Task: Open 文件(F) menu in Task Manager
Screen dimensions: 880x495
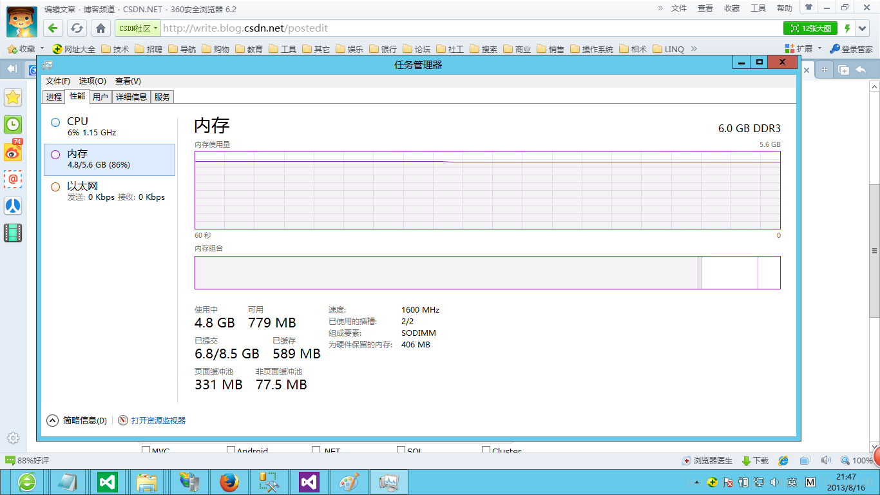Action: (58, 81)
